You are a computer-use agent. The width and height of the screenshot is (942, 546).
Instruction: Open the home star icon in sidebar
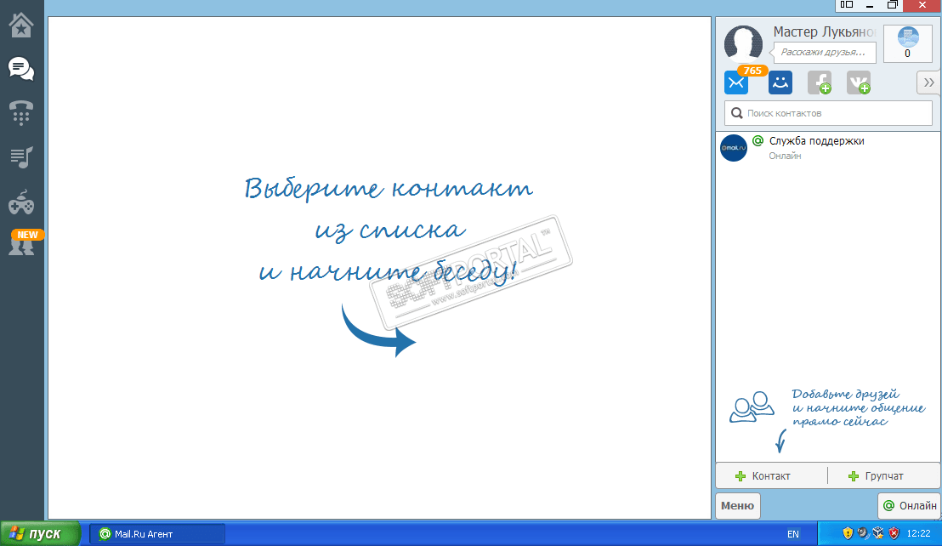coord(21,26)
